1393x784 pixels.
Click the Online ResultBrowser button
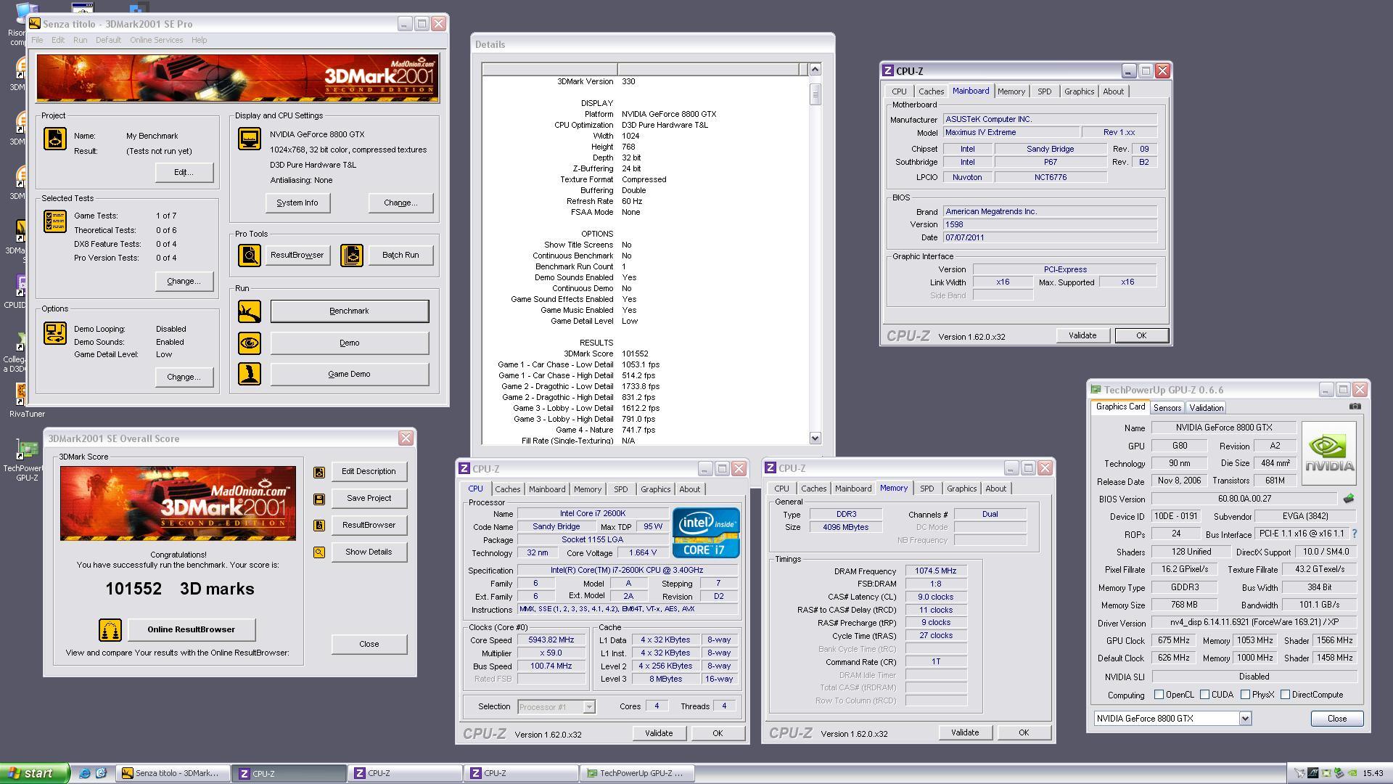click(192, 630)
